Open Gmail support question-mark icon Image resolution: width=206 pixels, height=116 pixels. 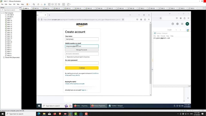[x=173, y=24]
